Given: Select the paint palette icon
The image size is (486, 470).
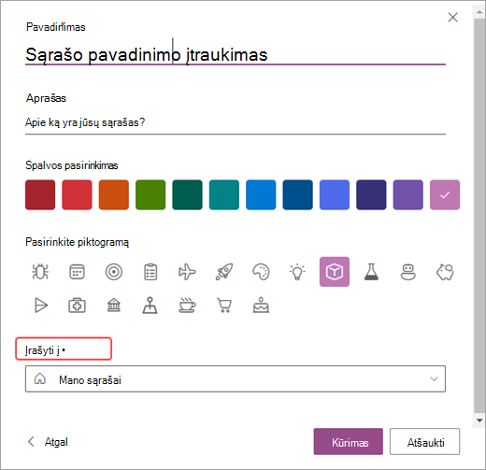Looking at the screenshot, I should click(261, 272).
